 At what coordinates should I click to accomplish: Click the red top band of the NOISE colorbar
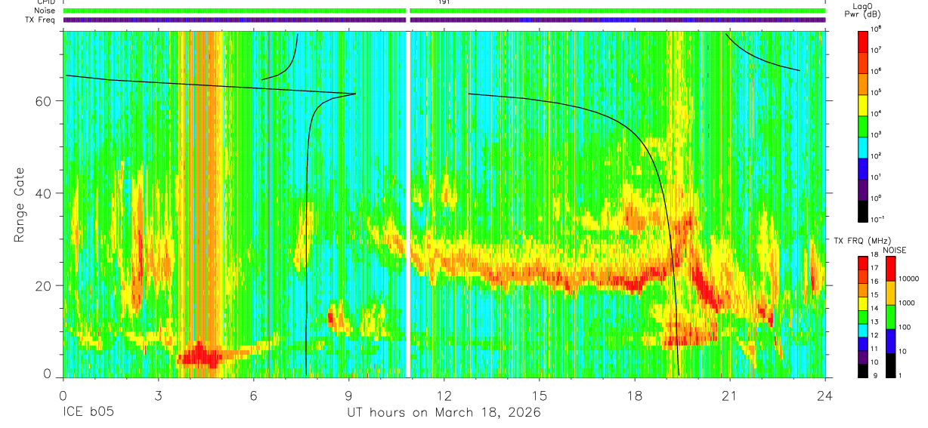[891, 269]
